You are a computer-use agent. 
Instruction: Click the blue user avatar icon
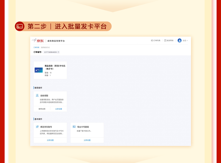point(180,40)
